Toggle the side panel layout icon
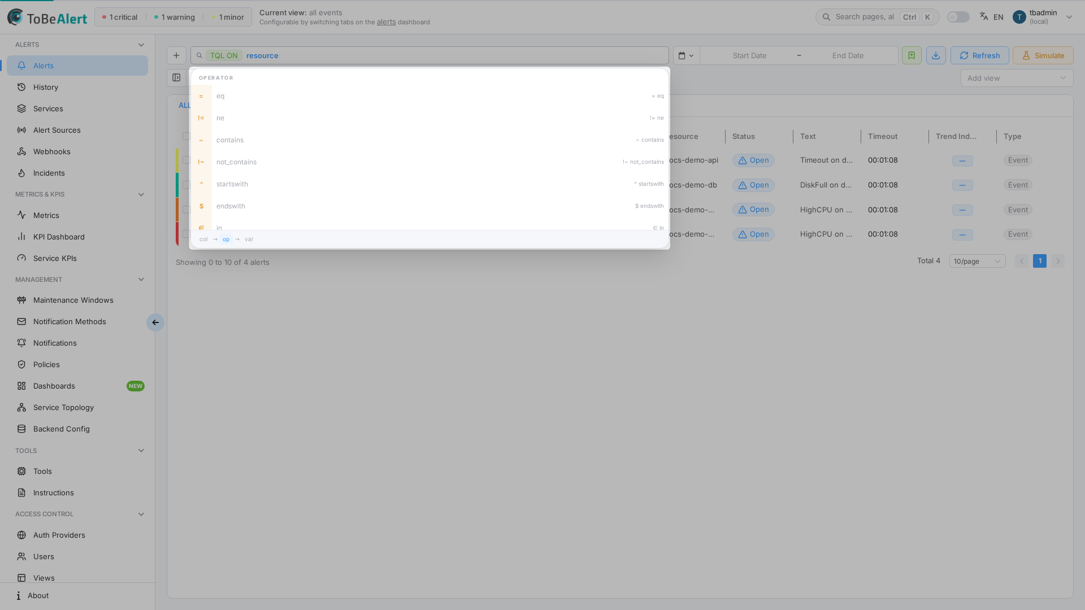 pyautogui.click(x=176, y=78)
